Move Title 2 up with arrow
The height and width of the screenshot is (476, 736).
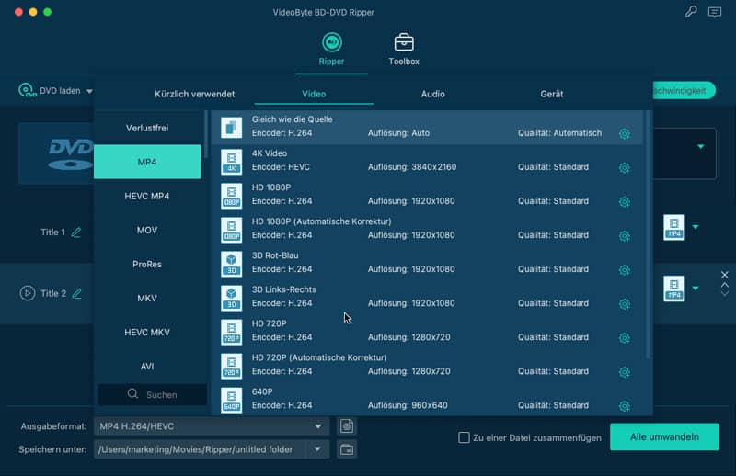pos(725,284)
